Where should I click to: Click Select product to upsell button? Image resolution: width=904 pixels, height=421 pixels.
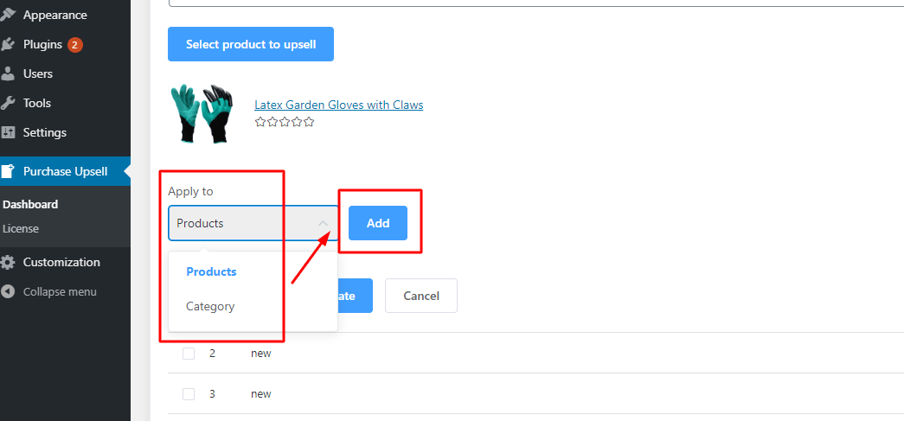(x=251, y=44)
